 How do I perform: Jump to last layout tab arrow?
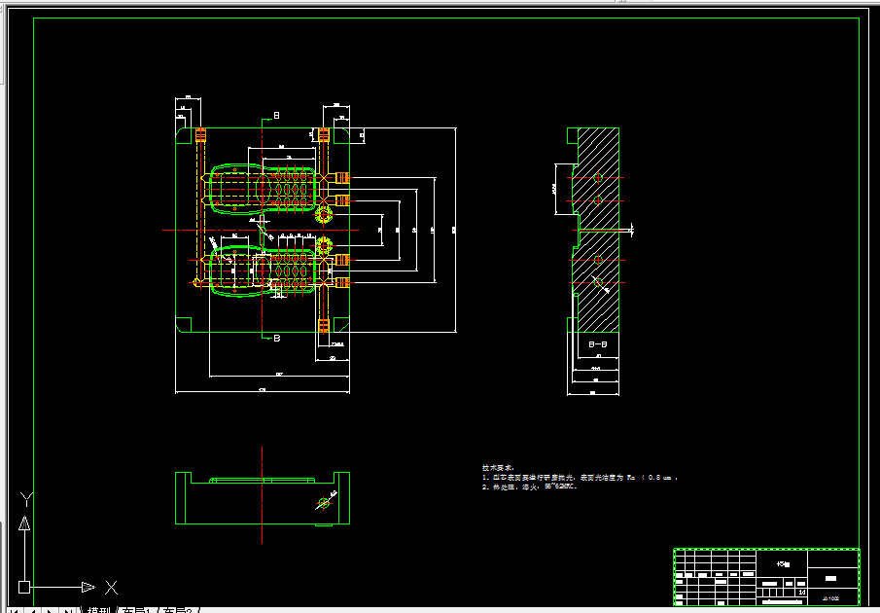[x=68, y=610]
